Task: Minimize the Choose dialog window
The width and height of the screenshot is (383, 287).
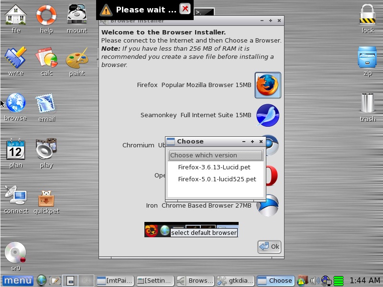Action: pyautogui.click(x=243, y=142)
